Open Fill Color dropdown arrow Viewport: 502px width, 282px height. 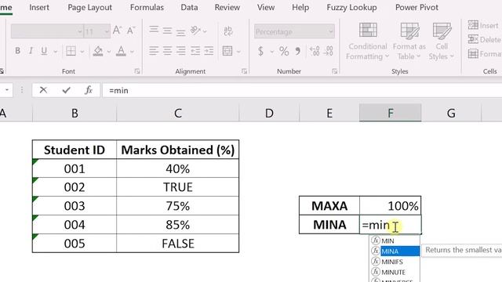pos(109,51)
